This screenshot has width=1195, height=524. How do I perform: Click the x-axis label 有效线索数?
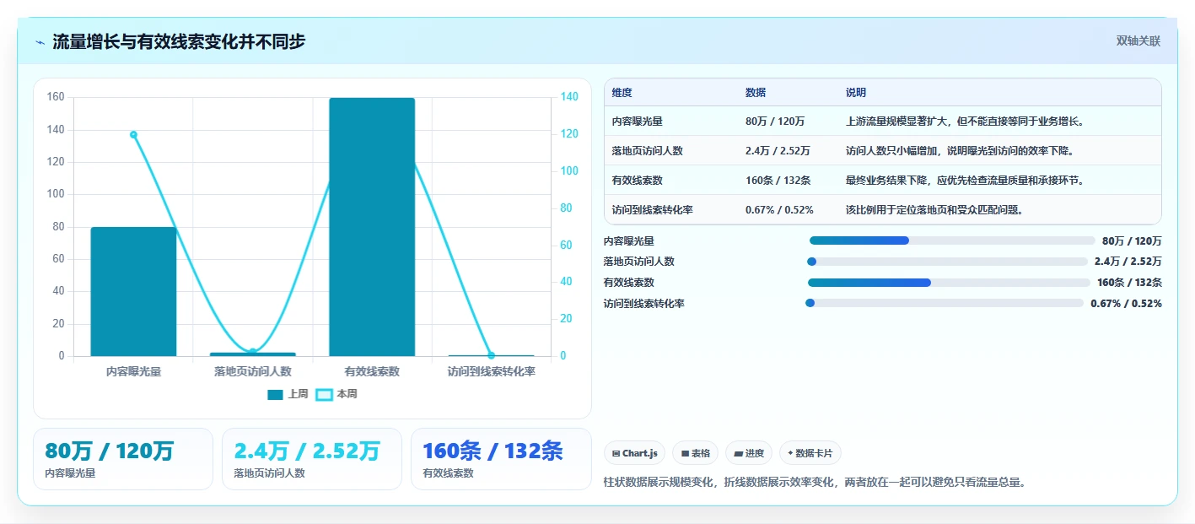[x=372, y=371]
